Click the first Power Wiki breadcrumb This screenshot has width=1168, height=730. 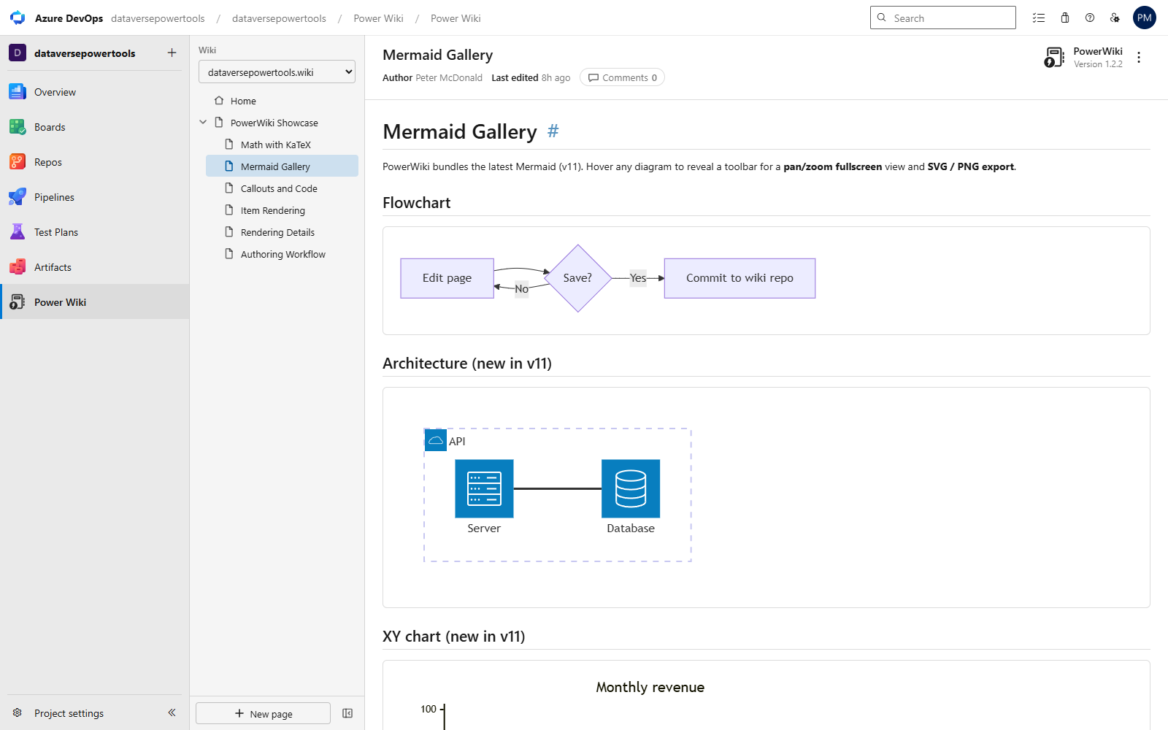click(x=378, y=18)
